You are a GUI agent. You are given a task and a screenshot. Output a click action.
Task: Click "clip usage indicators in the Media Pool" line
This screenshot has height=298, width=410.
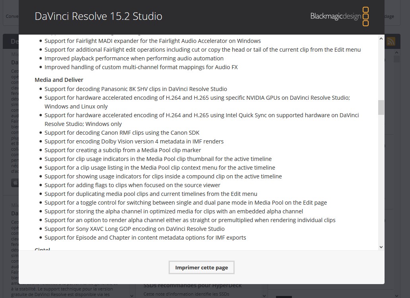[x=158, y=159]
